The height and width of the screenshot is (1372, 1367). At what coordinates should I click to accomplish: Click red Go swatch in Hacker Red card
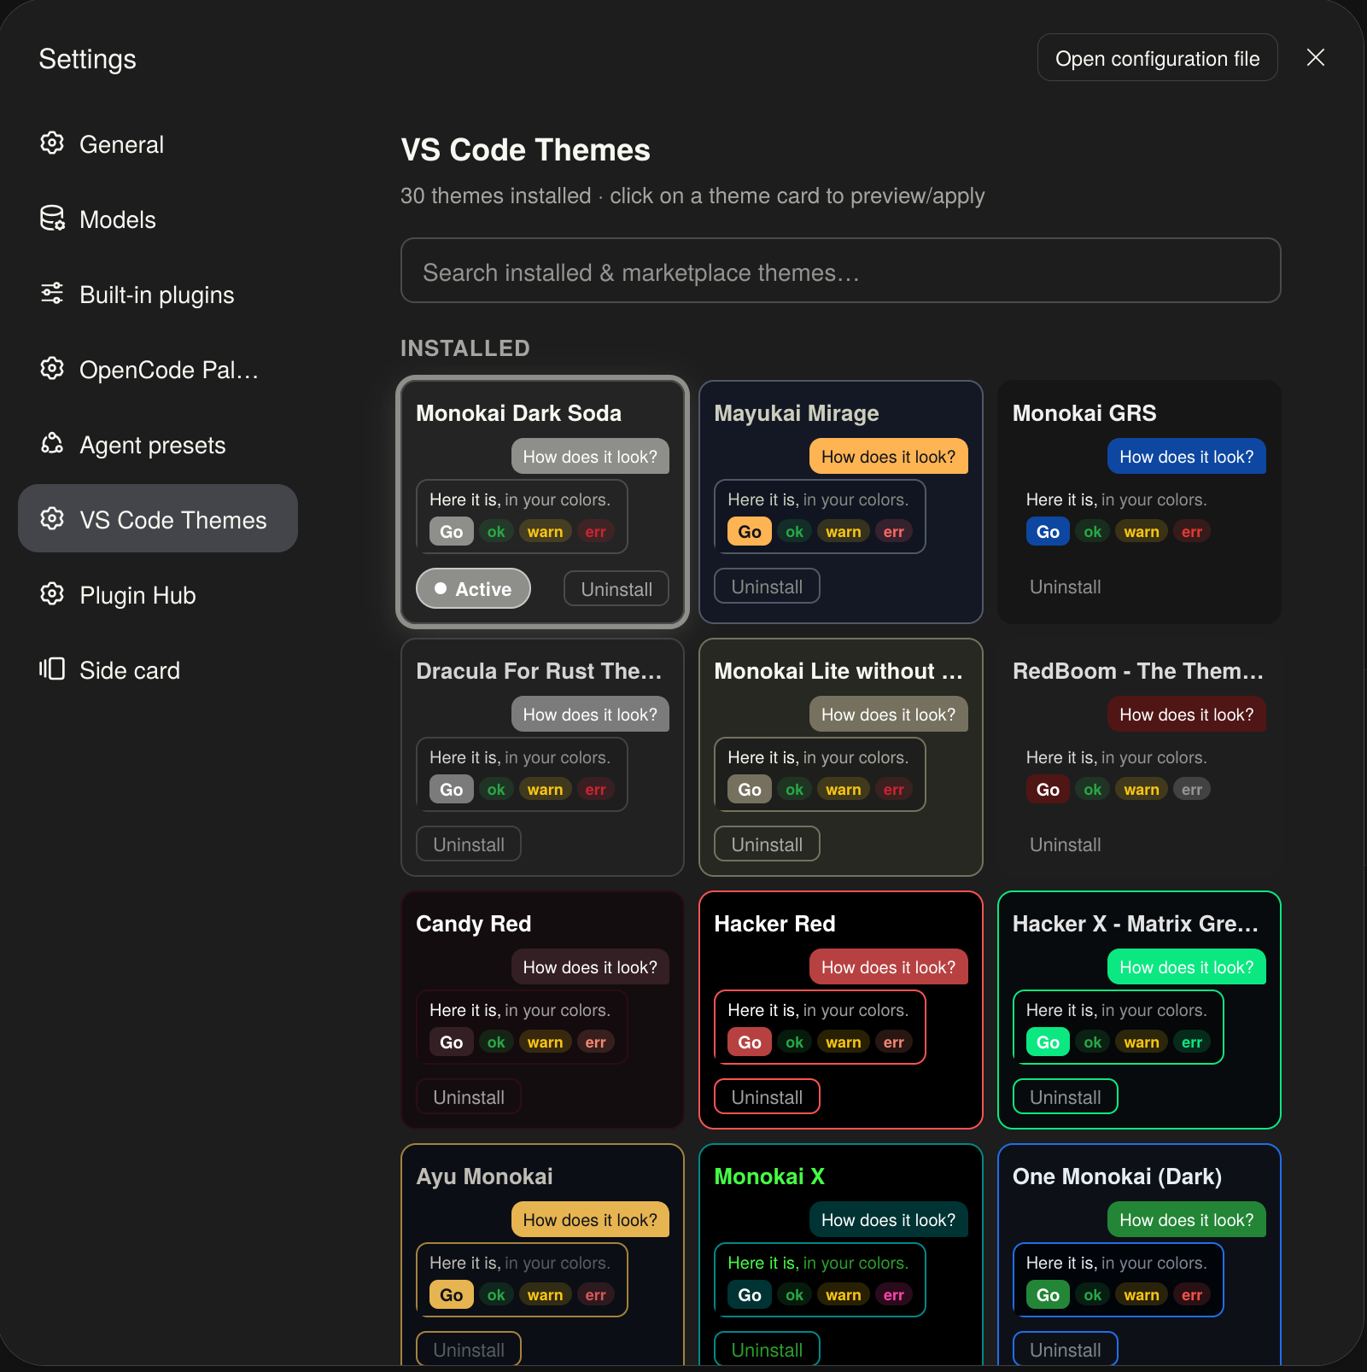coord(750,1042)
